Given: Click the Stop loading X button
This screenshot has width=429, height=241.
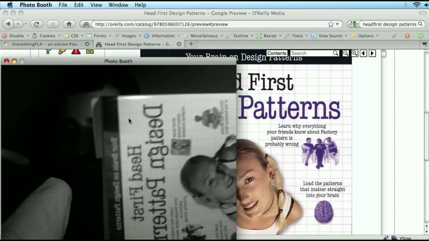Looking at the screenshot, I should 53,24.
